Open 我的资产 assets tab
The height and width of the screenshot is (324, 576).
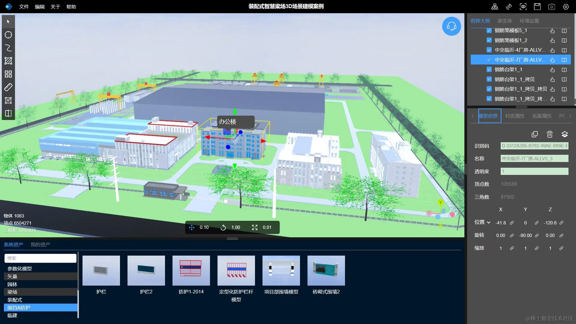pos(40,244)
